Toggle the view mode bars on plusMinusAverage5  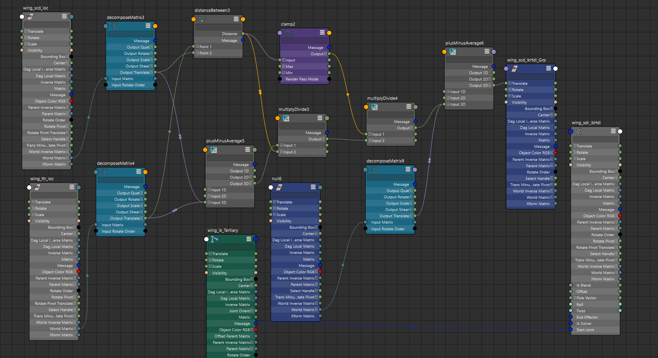click(248, 149)
